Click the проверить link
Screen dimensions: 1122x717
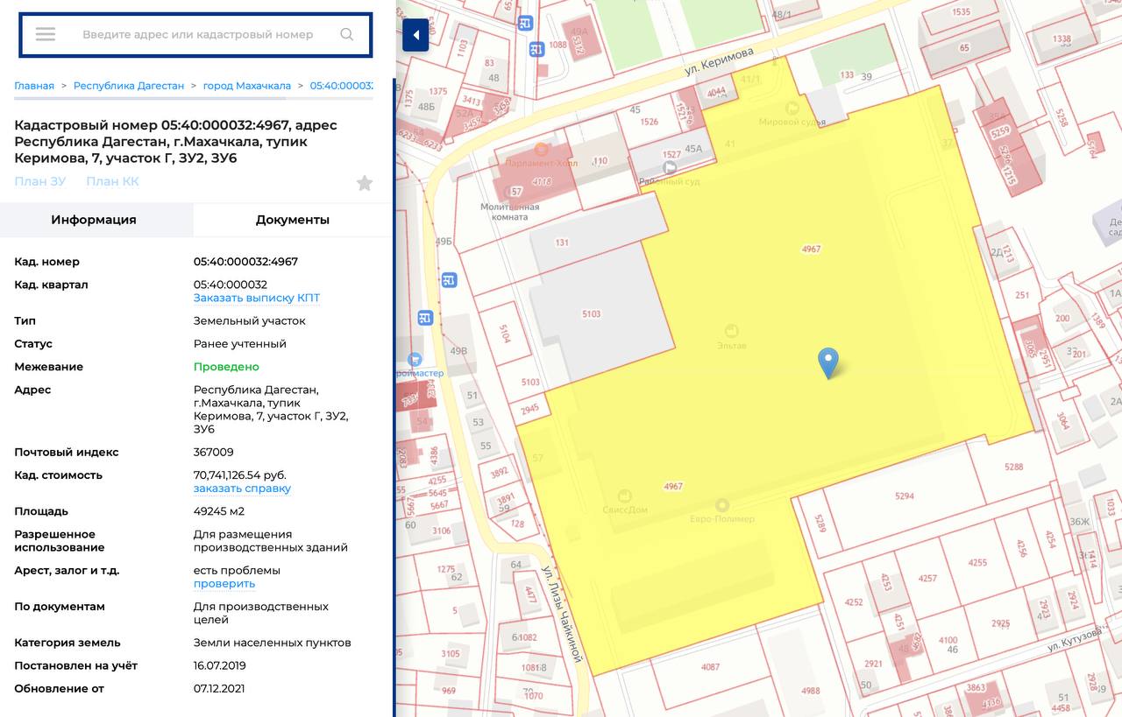(x=224, y=584)
